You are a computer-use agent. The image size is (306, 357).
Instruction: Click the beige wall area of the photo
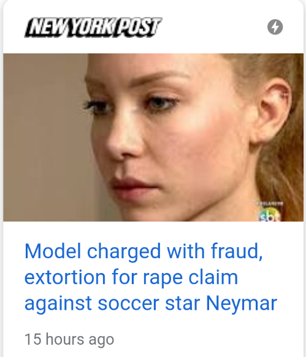pos(44,137)
